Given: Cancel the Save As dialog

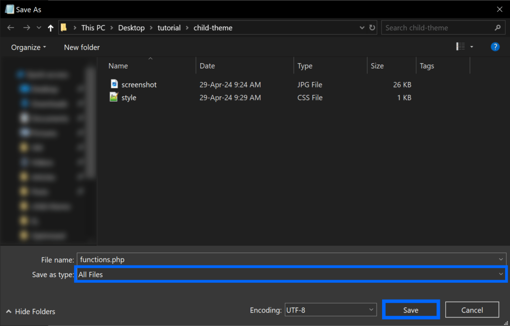Looking at the screenshot, I should [472, 310].
